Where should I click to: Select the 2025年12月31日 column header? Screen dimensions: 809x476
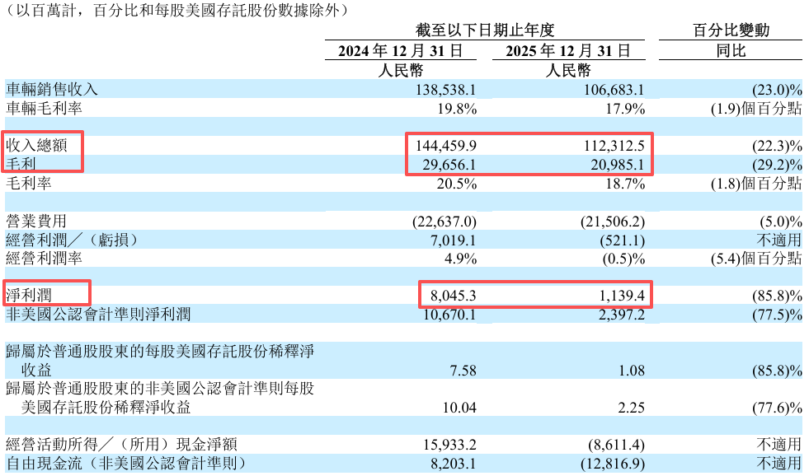click(x=568, y=51)
